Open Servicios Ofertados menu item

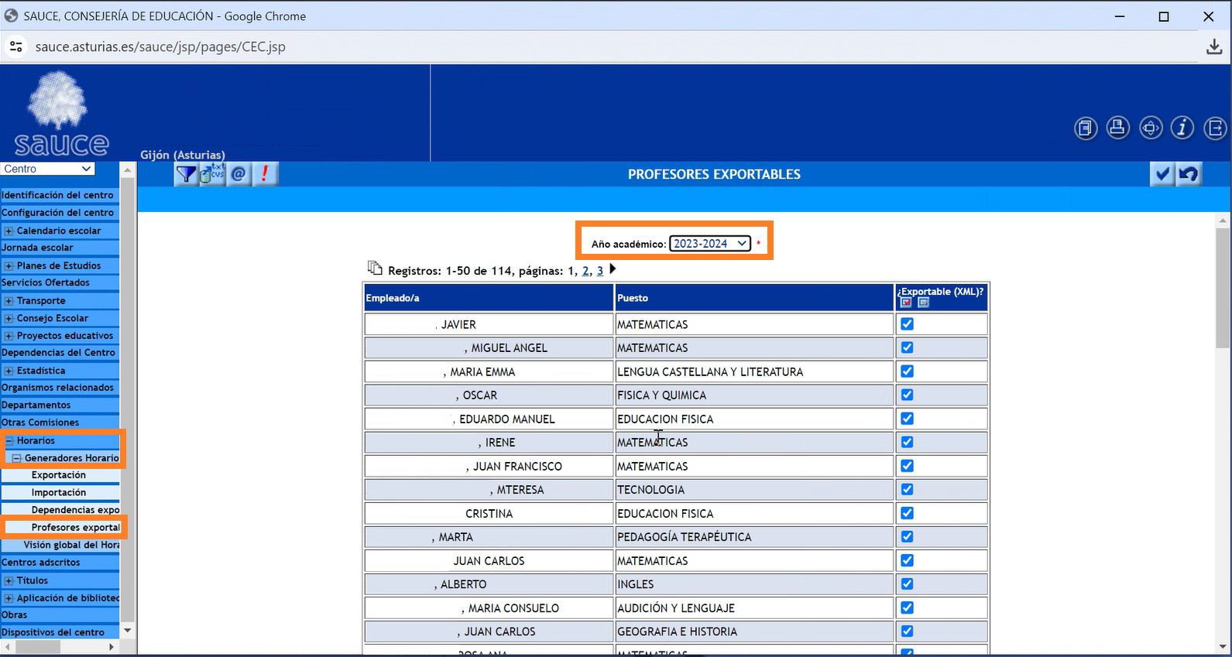click(46, 282)
